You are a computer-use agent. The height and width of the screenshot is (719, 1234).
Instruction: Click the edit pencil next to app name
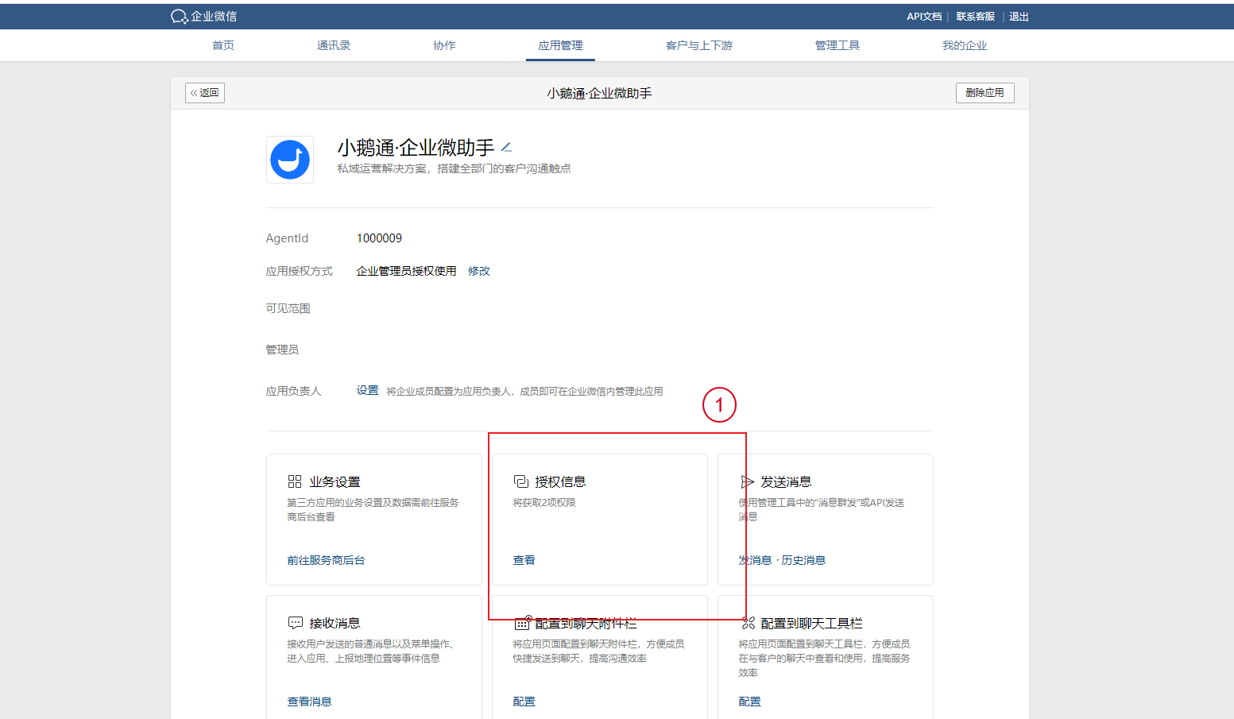(x=506, y=147)
